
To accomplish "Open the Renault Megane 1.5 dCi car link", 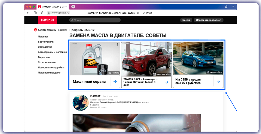I will (x=119, y=102).
